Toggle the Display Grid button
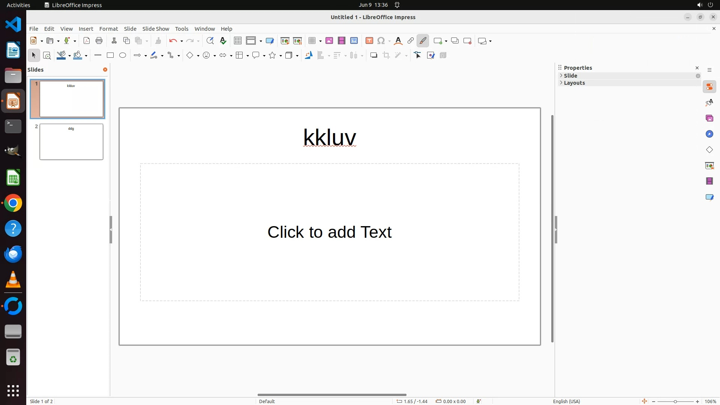 tap(238, 41)
